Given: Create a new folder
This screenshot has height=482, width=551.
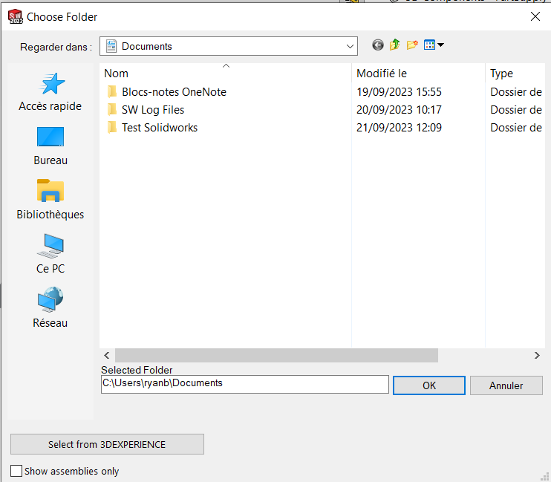Looking at the screenshot, I should click(x=412, y=46).
